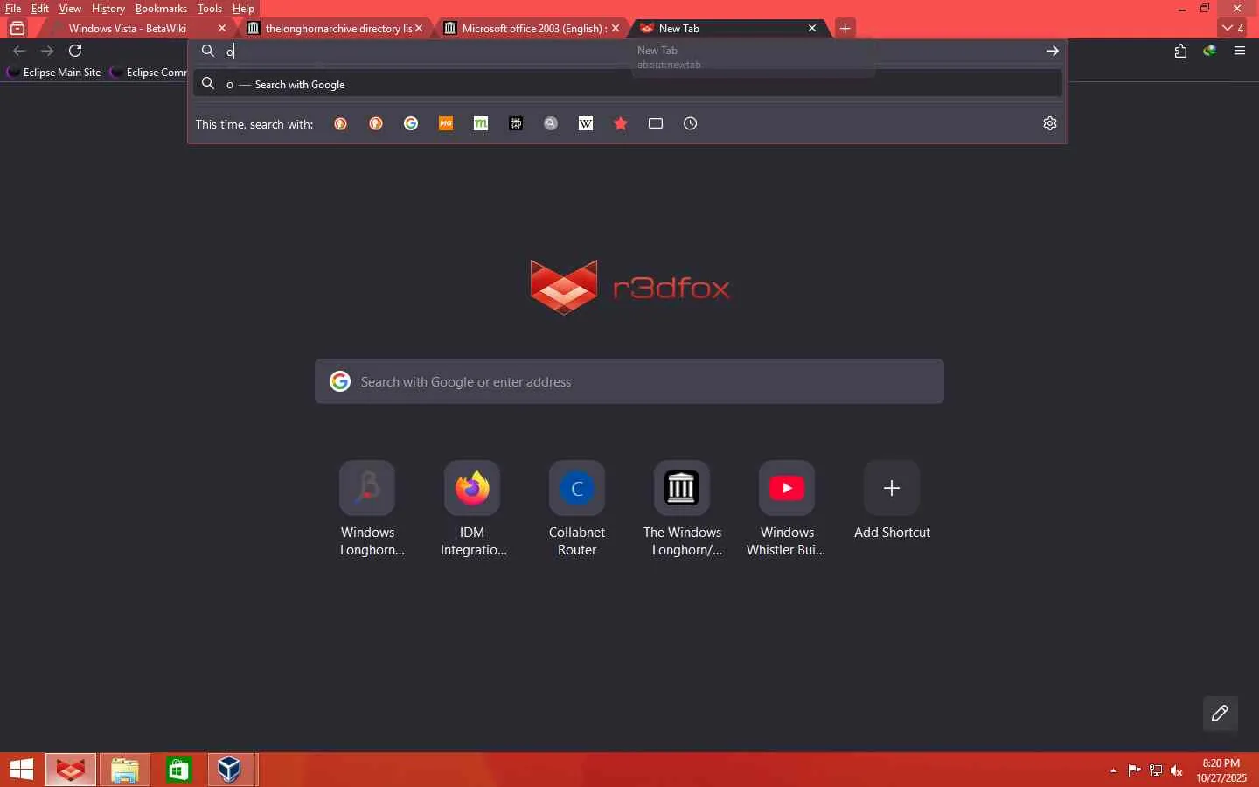Open the Edit menu
This screenshot has width=1259, height=787.
coord(40,9)
